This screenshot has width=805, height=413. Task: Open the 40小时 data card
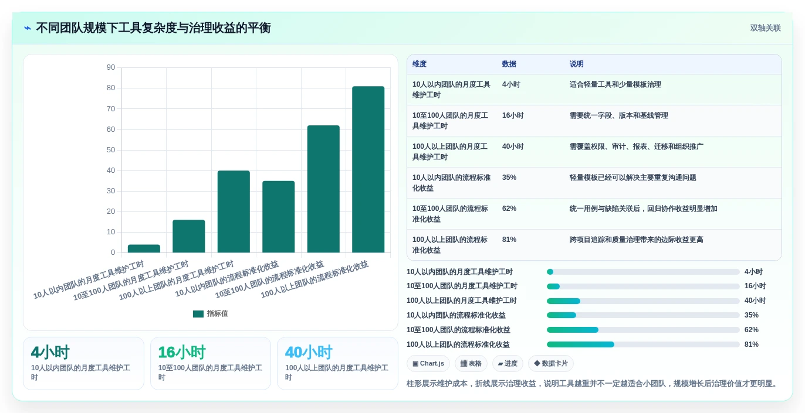337,363
